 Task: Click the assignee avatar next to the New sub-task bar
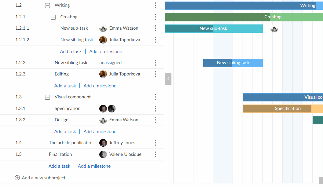[274, 29]
